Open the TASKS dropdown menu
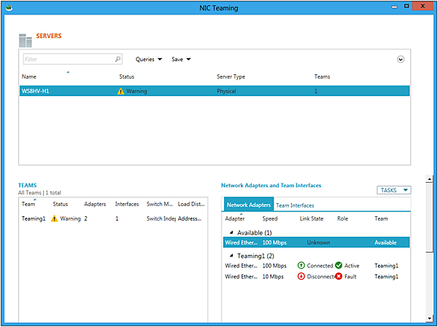Viewport: 438px width, 327px height. [394, 190]
